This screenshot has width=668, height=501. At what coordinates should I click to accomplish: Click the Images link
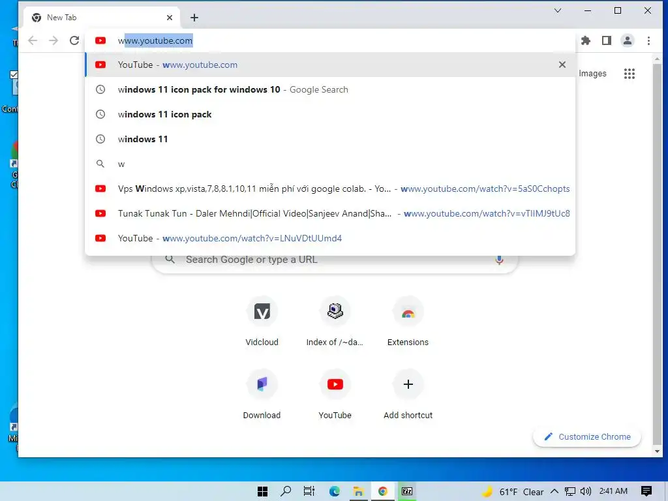(592, 73)
